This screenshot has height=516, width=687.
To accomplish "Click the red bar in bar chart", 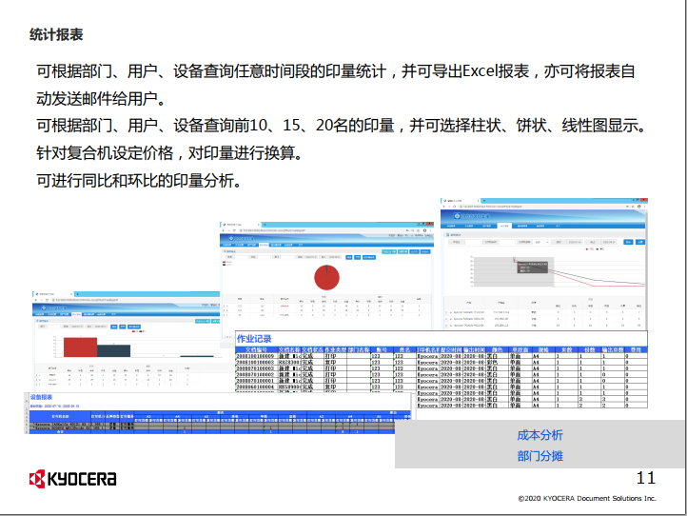I will tap(80, 347).
